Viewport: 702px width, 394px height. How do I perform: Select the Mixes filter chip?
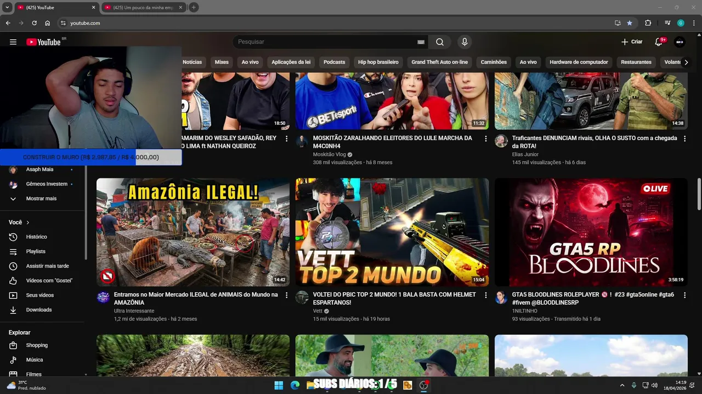pos(222,62)
